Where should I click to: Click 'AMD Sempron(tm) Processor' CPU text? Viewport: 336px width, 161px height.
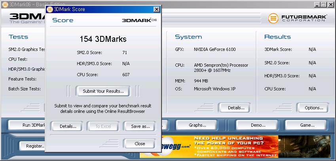221,65
